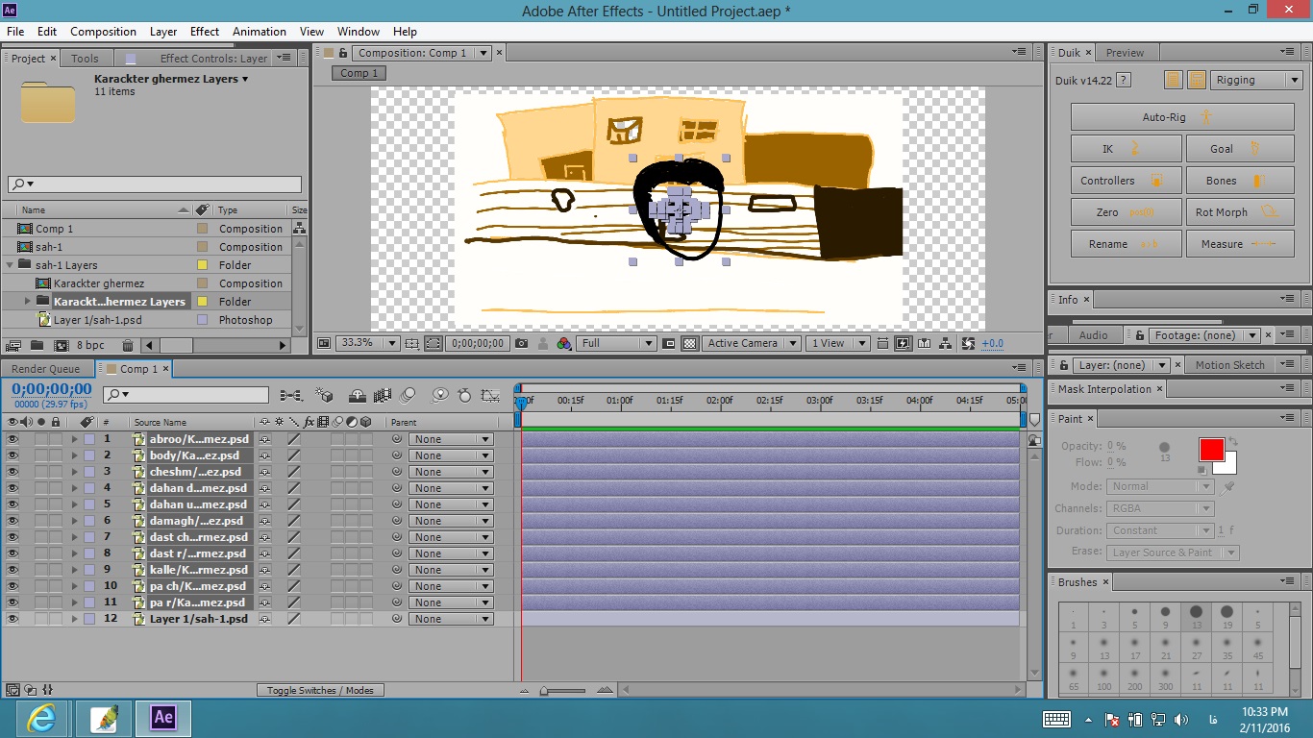Toggle shy switch for body layer

tap(264, 455)
